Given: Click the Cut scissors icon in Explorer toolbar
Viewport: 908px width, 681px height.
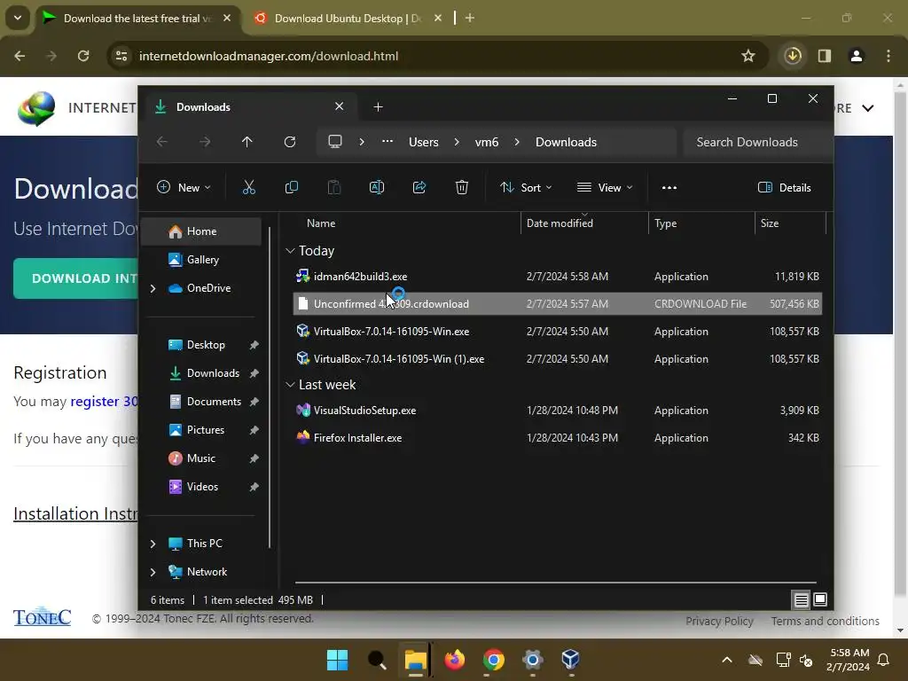Looking at the screenshot, I should pyautogui.click(x=248, y=187).
